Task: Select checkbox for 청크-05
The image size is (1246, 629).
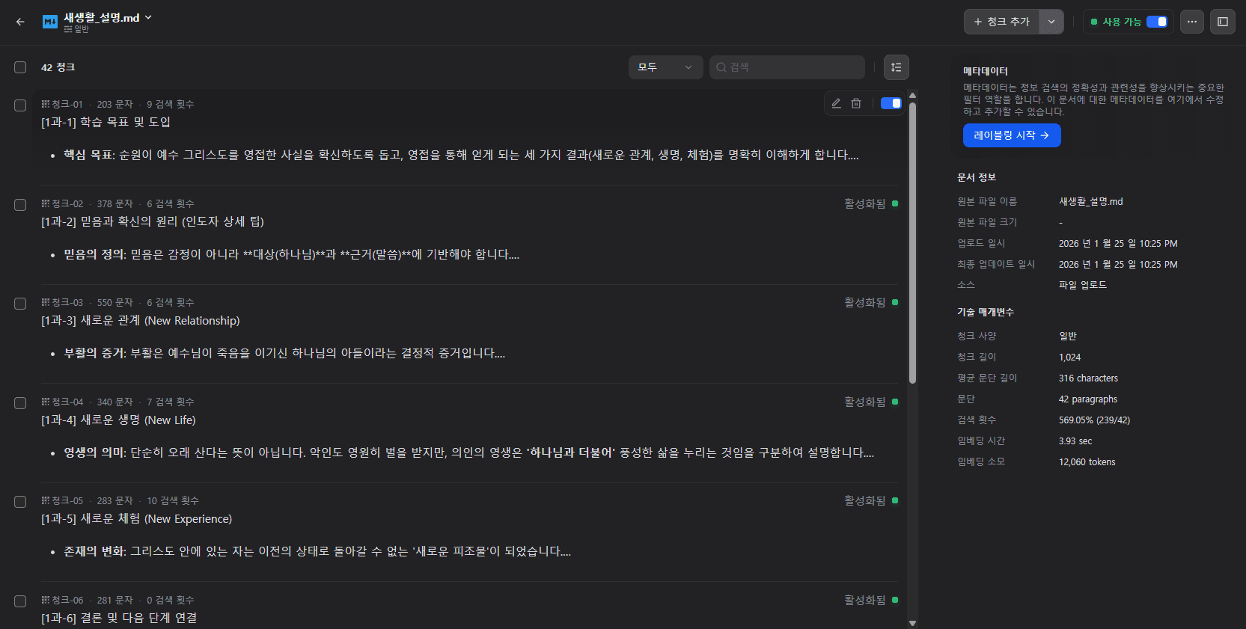Action: tap(20, 502)
